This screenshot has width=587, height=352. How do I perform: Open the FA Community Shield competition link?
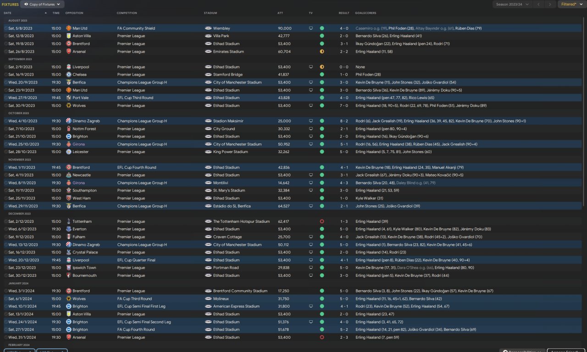pos(136,28)
